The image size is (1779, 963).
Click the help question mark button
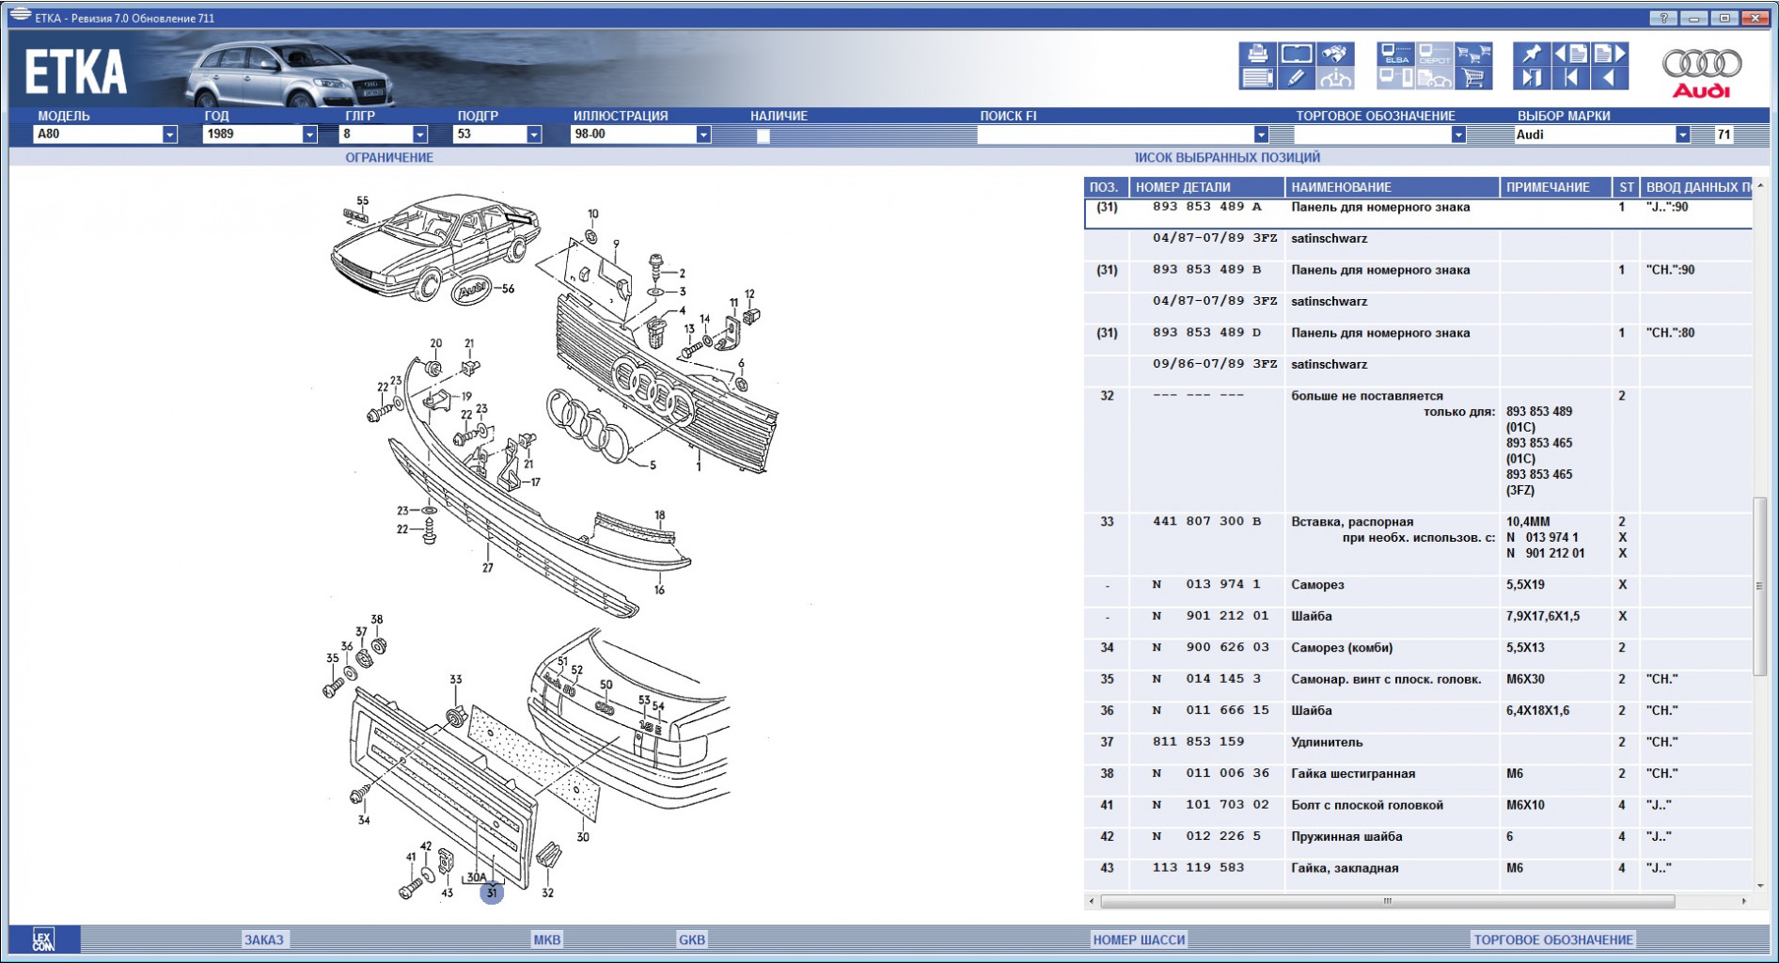pyautogui.click(x=1663, y=18)
